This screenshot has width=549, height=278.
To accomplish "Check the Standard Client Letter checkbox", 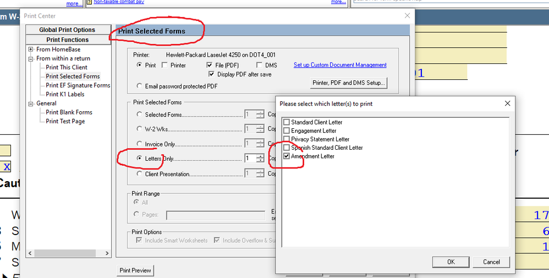I will coord(286,122).
